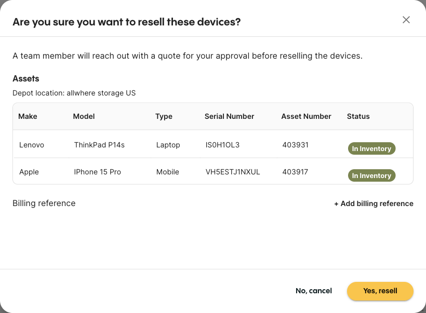Select the Make column header
Screen dimensions: 426x313
(28, 116)
